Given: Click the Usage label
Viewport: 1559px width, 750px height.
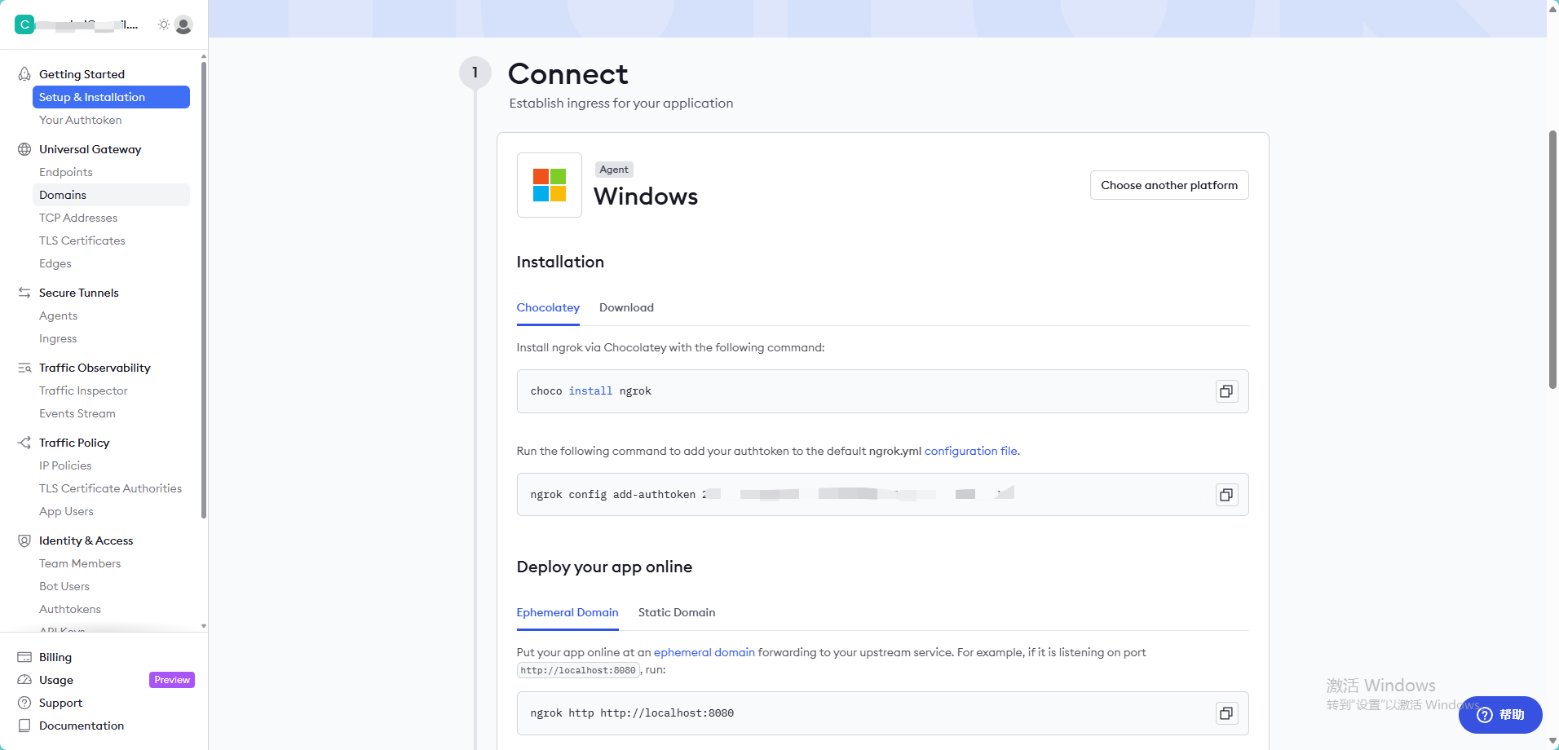Looking at the screenshot, I should tap(56, 680).
